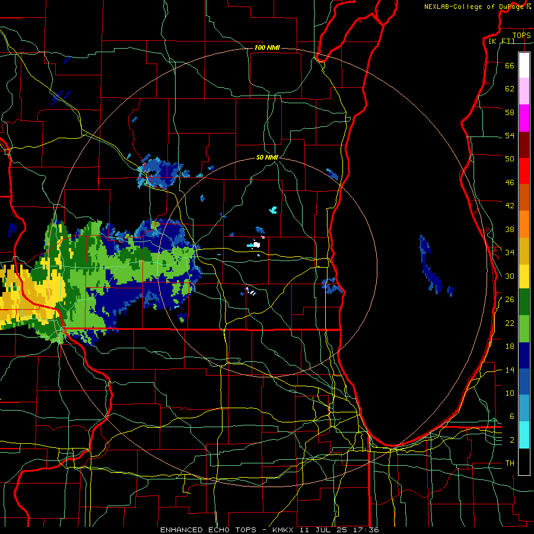Click legend value '2'
The height and width of the screenshot is (534, 534).
click(511, 440)
